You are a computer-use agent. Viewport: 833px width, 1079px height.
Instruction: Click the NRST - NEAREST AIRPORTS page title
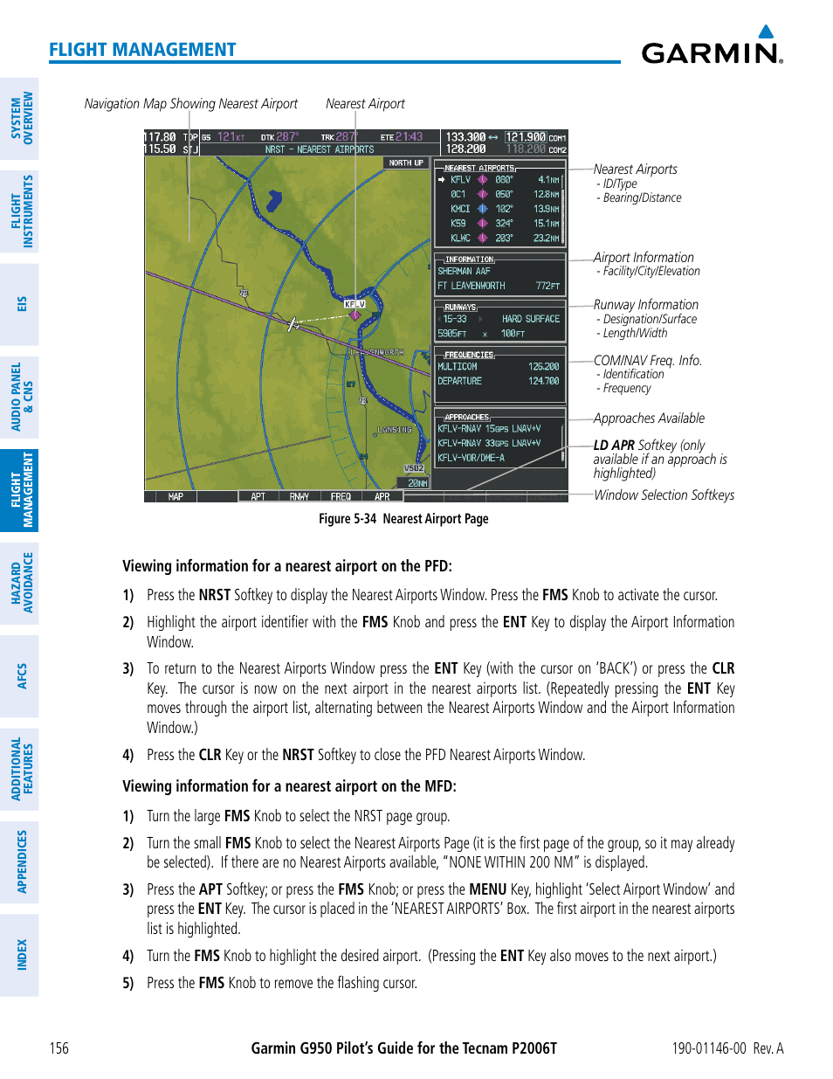click(320, 149)
